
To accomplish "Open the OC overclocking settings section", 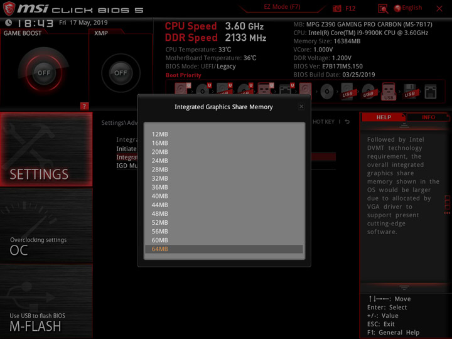I will [46, 226].
